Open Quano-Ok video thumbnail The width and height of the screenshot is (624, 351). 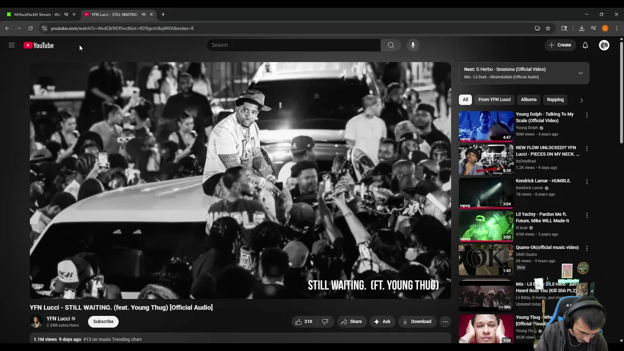coord(486,259)
